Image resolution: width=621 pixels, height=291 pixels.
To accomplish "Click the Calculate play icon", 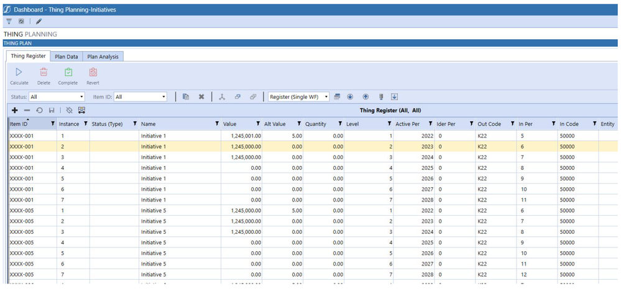I will [x=19, y=72].
